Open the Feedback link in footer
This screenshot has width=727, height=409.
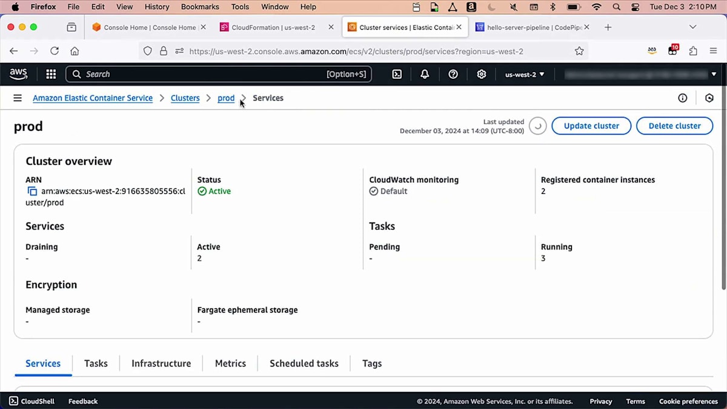83,401
